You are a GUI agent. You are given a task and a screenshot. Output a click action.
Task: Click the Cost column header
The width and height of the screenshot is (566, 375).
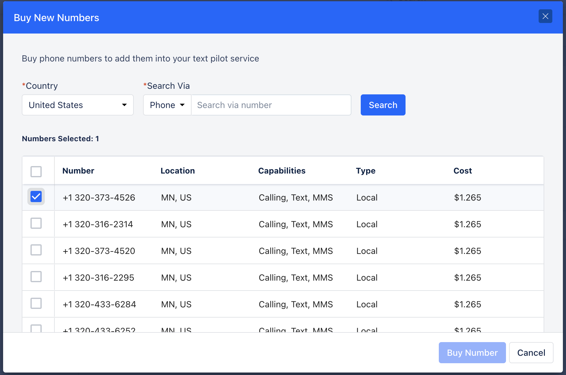click(x=462, y=171)
